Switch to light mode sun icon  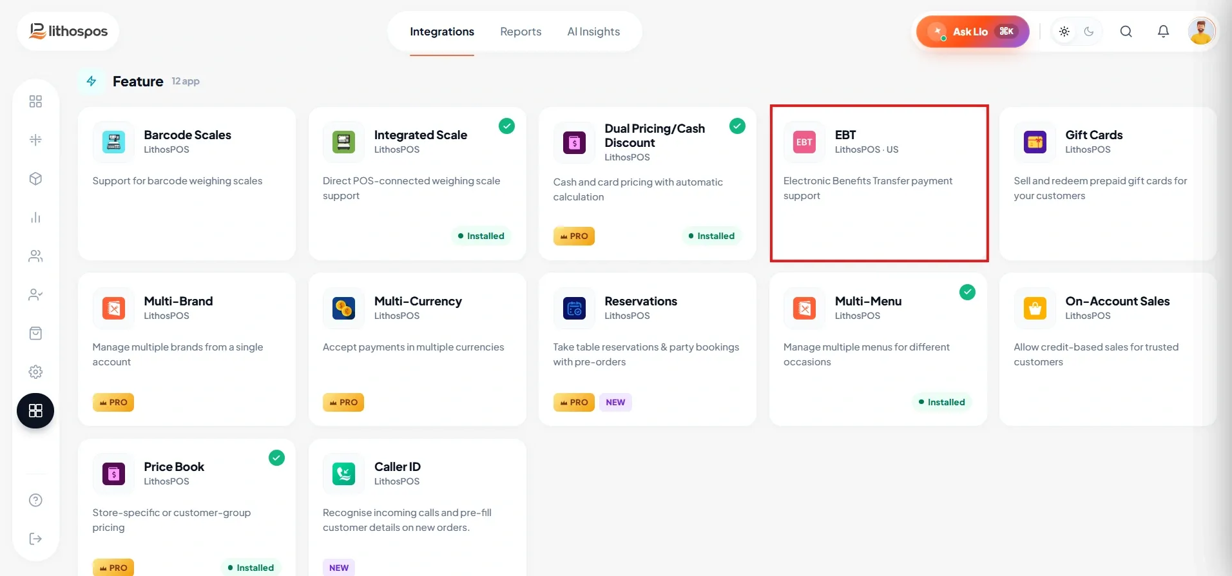[1064, 32]
